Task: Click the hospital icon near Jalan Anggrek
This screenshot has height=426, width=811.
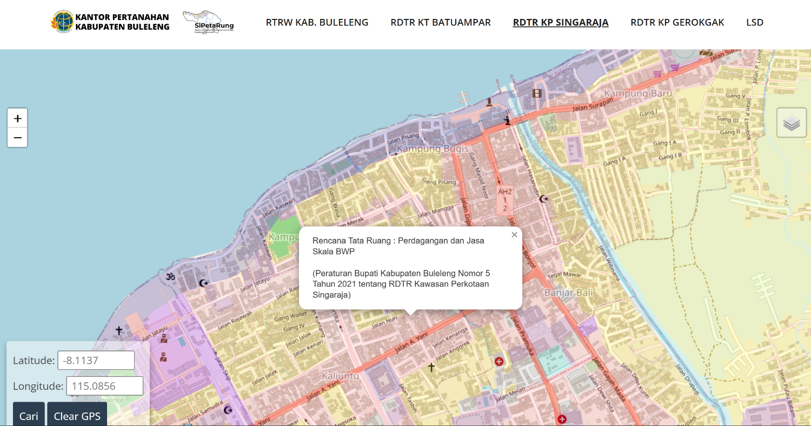Action: point(499,361)
